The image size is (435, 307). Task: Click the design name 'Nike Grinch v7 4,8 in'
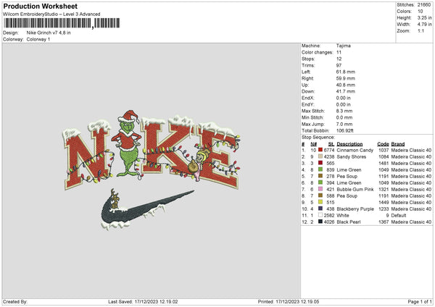tap(49, 33)
